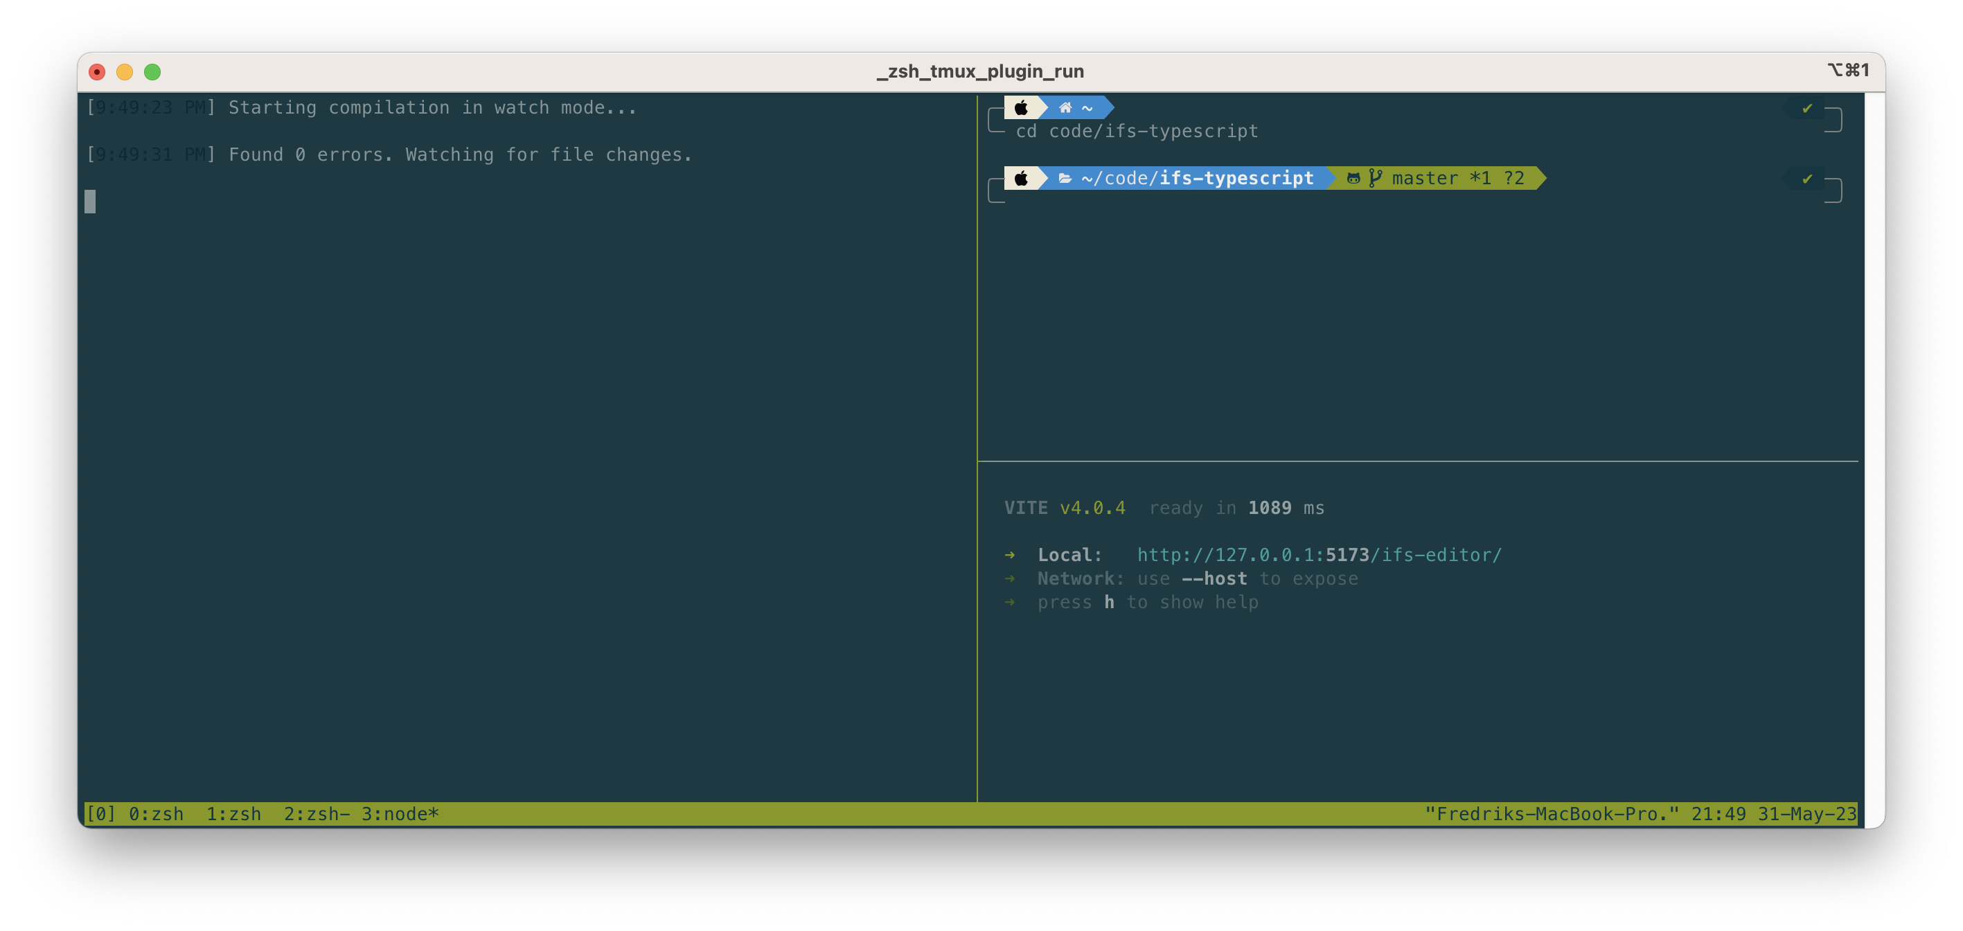Click the folder icon in the ifs-typescript prompt segment
Viewport: 1963px width, 931px height.
coord(1065,178)
